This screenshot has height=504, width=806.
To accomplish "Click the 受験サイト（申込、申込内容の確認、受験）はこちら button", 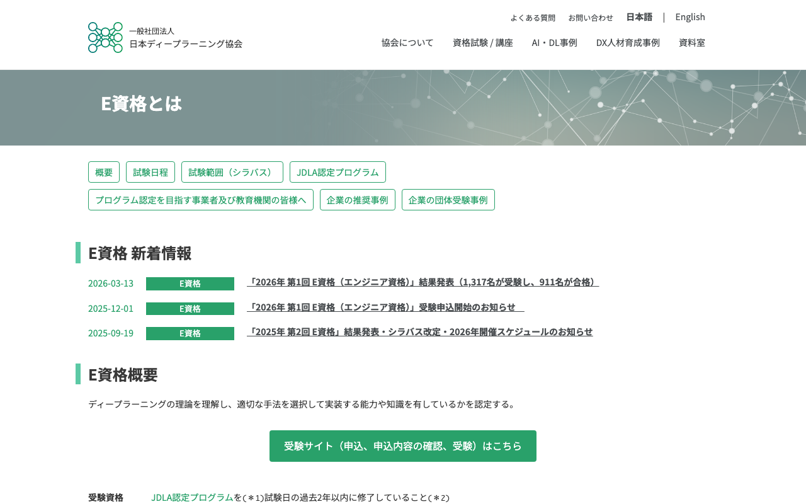I will (403, 446).
